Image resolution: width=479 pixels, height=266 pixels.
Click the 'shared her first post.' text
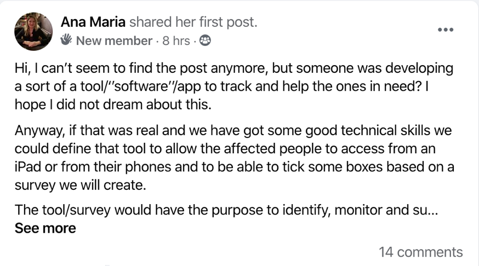tap(193, 22)
